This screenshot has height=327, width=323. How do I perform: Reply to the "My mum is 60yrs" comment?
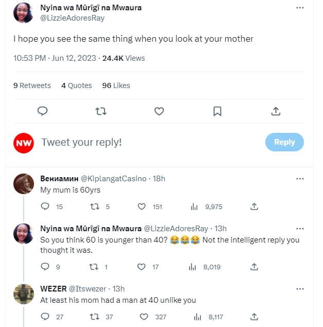click(45, 206)
